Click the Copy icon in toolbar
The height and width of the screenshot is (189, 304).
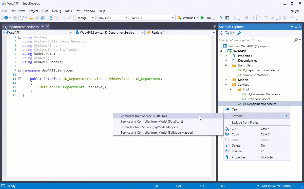point(50,18)
